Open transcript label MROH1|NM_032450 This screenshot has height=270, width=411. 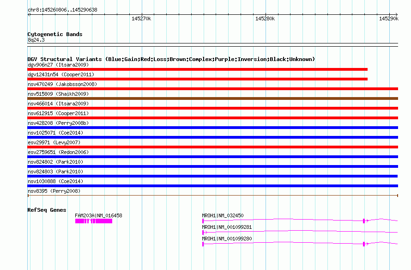[223, 215]
